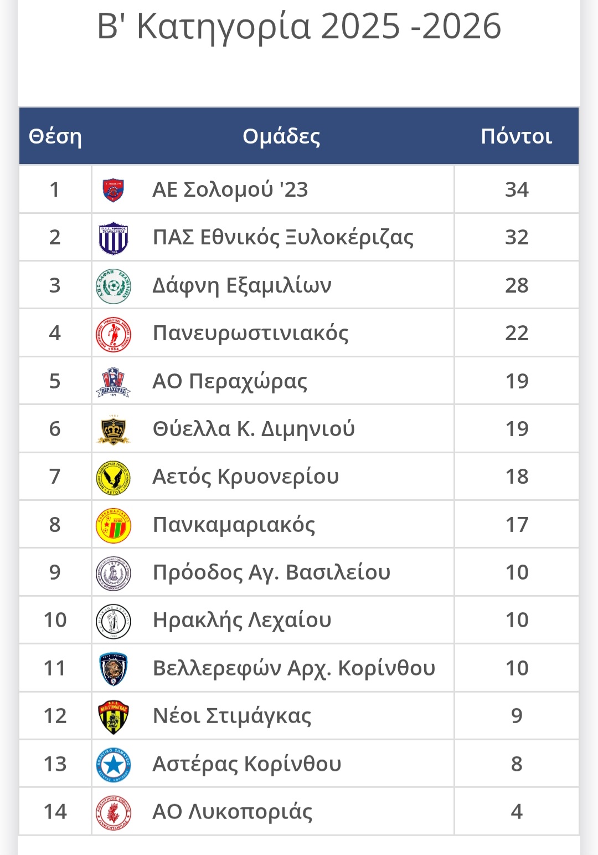Click the Νέοι Στιμάγκας shield logo

pyautogui.click(x=114, y=716)
